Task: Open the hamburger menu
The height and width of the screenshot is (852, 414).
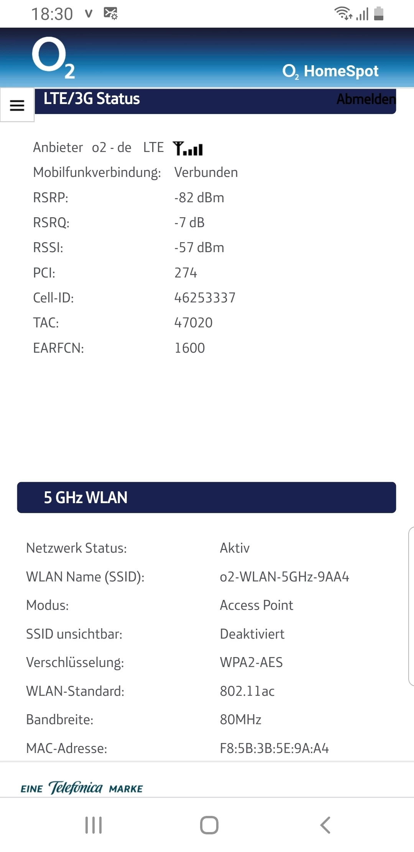Action: click(x=17, y=105)
